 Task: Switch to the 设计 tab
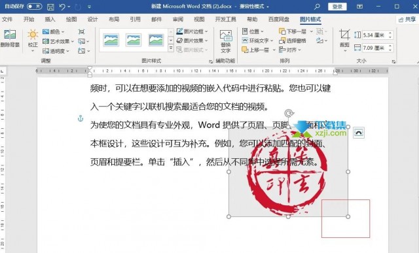92,19
